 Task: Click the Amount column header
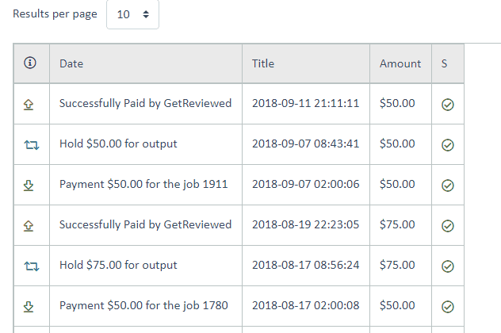tap(400, 63)
